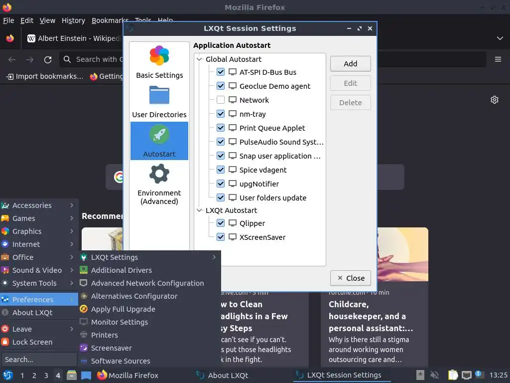The image size is (510, 383).
Task: Open Screensaver preferences
Action: [x=149, y=348]
